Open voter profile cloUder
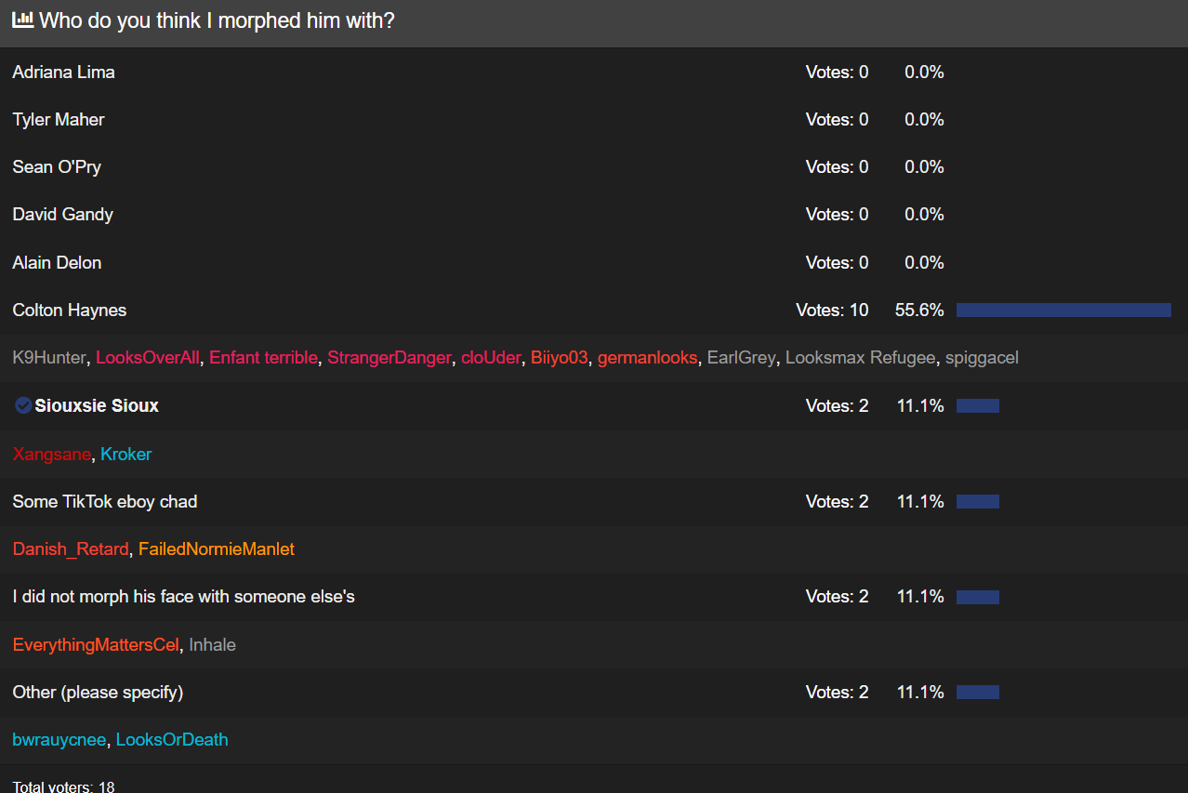 tap(491, 358)
